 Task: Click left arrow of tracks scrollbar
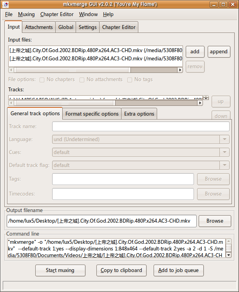tap(11, 103)
